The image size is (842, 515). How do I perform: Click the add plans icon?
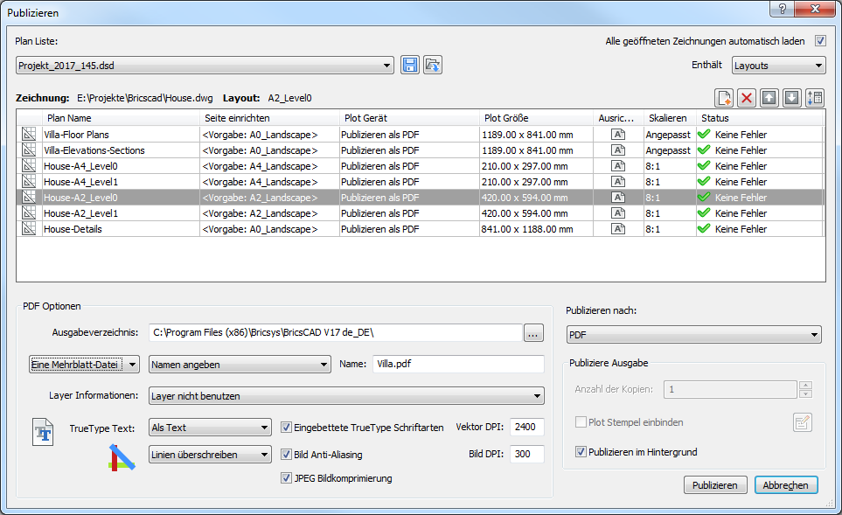724,98
